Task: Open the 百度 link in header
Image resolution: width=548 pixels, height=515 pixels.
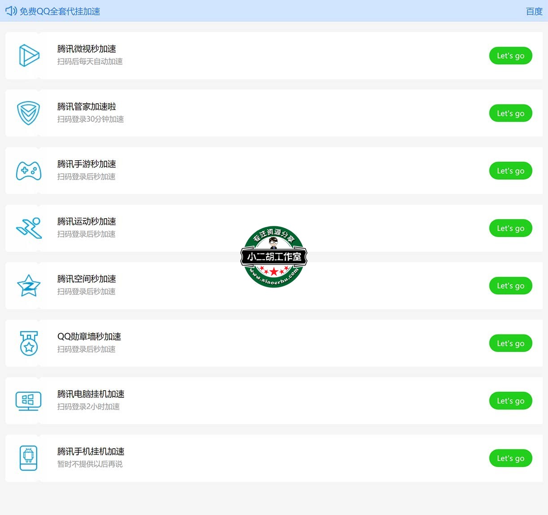Action: tap(534, 11)
